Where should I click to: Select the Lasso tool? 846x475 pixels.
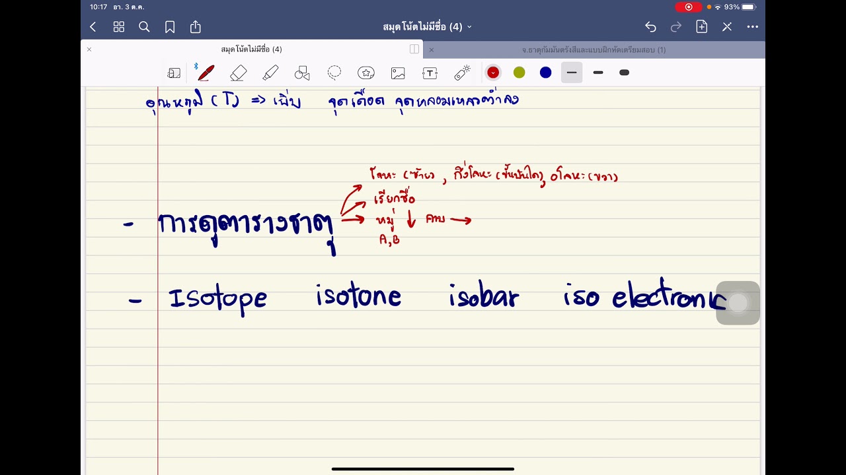click(334, 73)
